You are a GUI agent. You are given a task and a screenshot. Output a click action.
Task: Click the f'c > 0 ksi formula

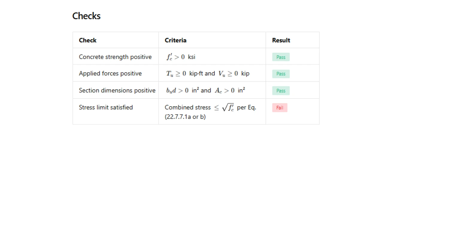click(x=181, y=57)
